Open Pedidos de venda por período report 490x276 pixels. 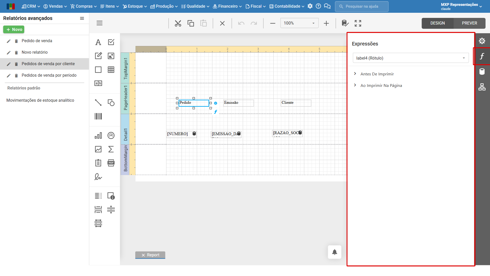(x=49, y=75)
